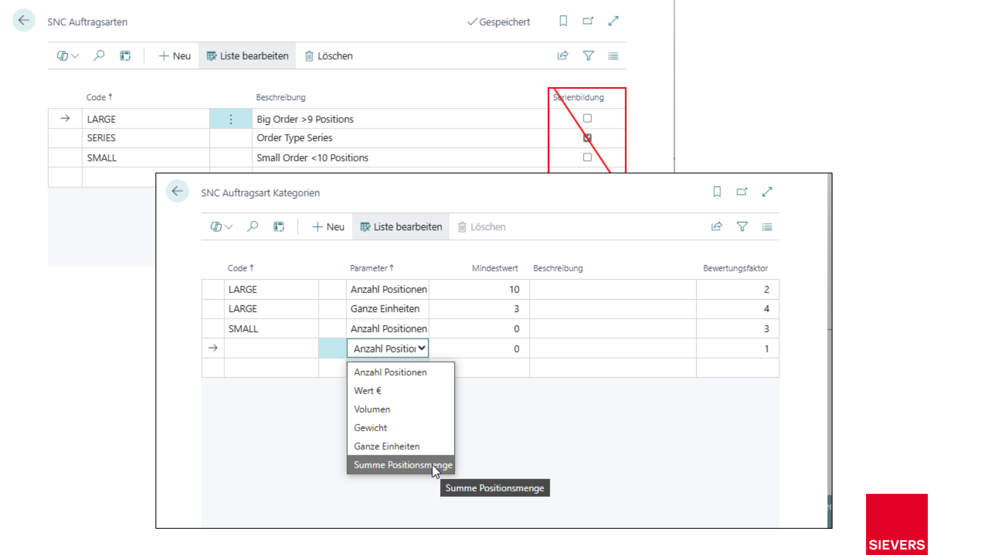Select SERIES code cell in Auftragsarten
Screen dimensions: 988x555
146,138
